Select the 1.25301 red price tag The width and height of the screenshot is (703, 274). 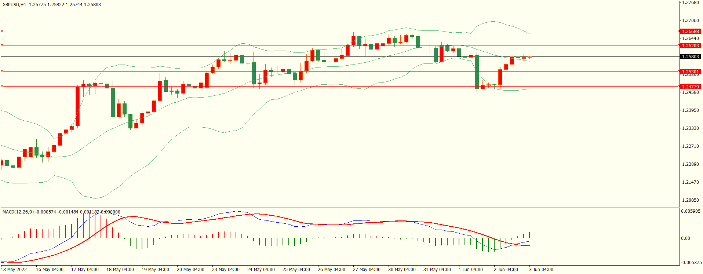tap(690, 72)
